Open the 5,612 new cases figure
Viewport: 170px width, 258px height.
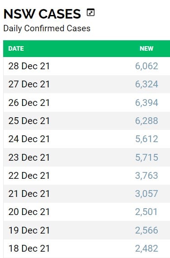click(146, 139)
